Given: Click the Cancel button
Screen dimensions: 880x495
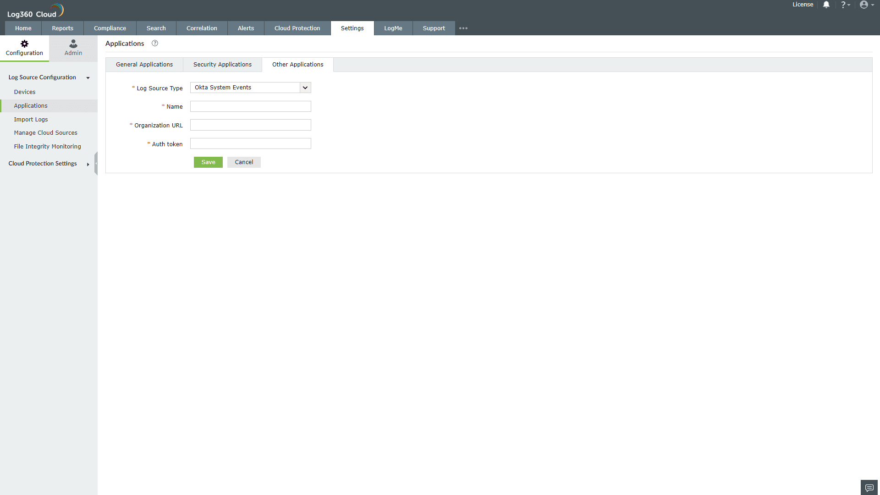Looking at the screenshot, I should pyautogui.click(x=244, y=162).
